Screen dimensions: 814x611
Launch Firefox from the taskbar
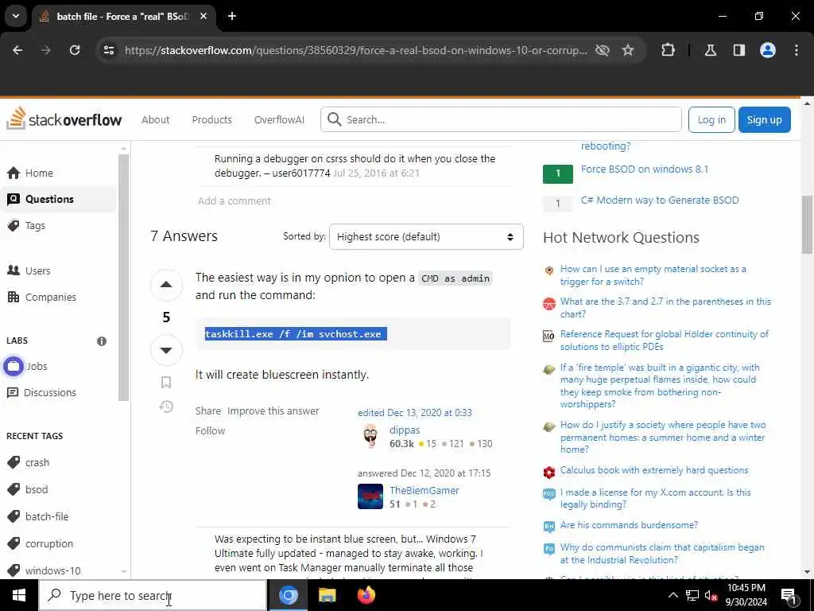(x=366, y=595)
